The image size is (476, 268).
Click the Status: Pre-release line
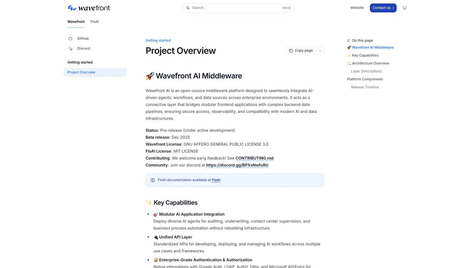[x=190, y=131]
